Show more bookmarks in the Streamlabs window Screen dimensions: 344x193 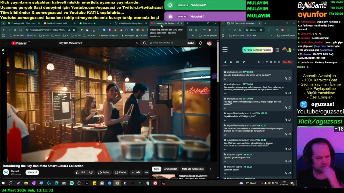coord(271,35)
